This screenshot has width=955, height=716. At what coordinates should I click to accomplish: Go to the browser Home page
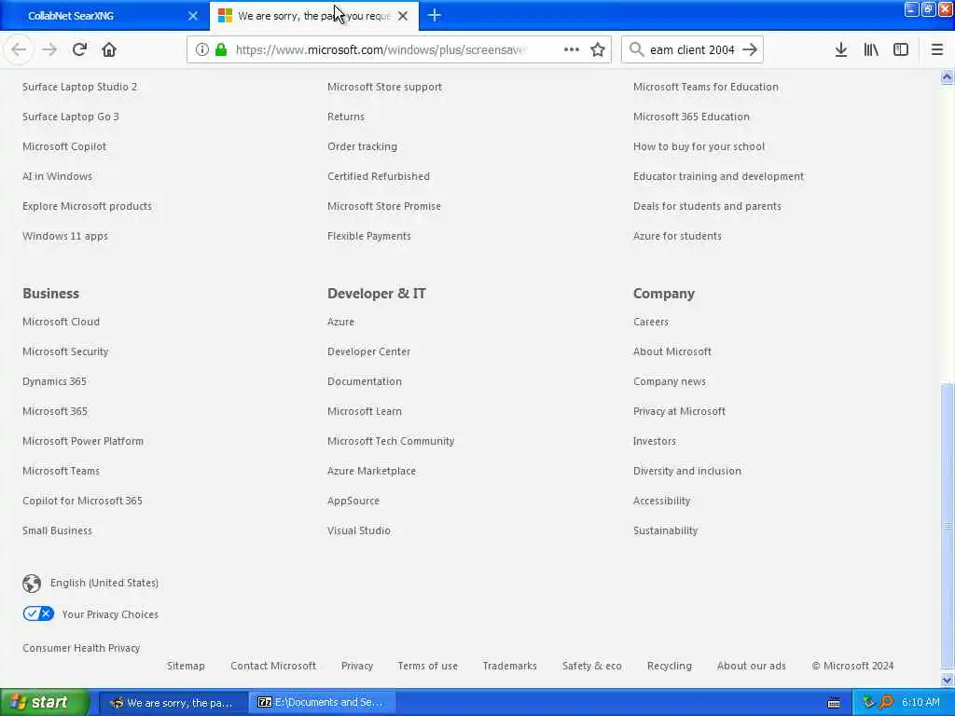[x=109, y=50]
